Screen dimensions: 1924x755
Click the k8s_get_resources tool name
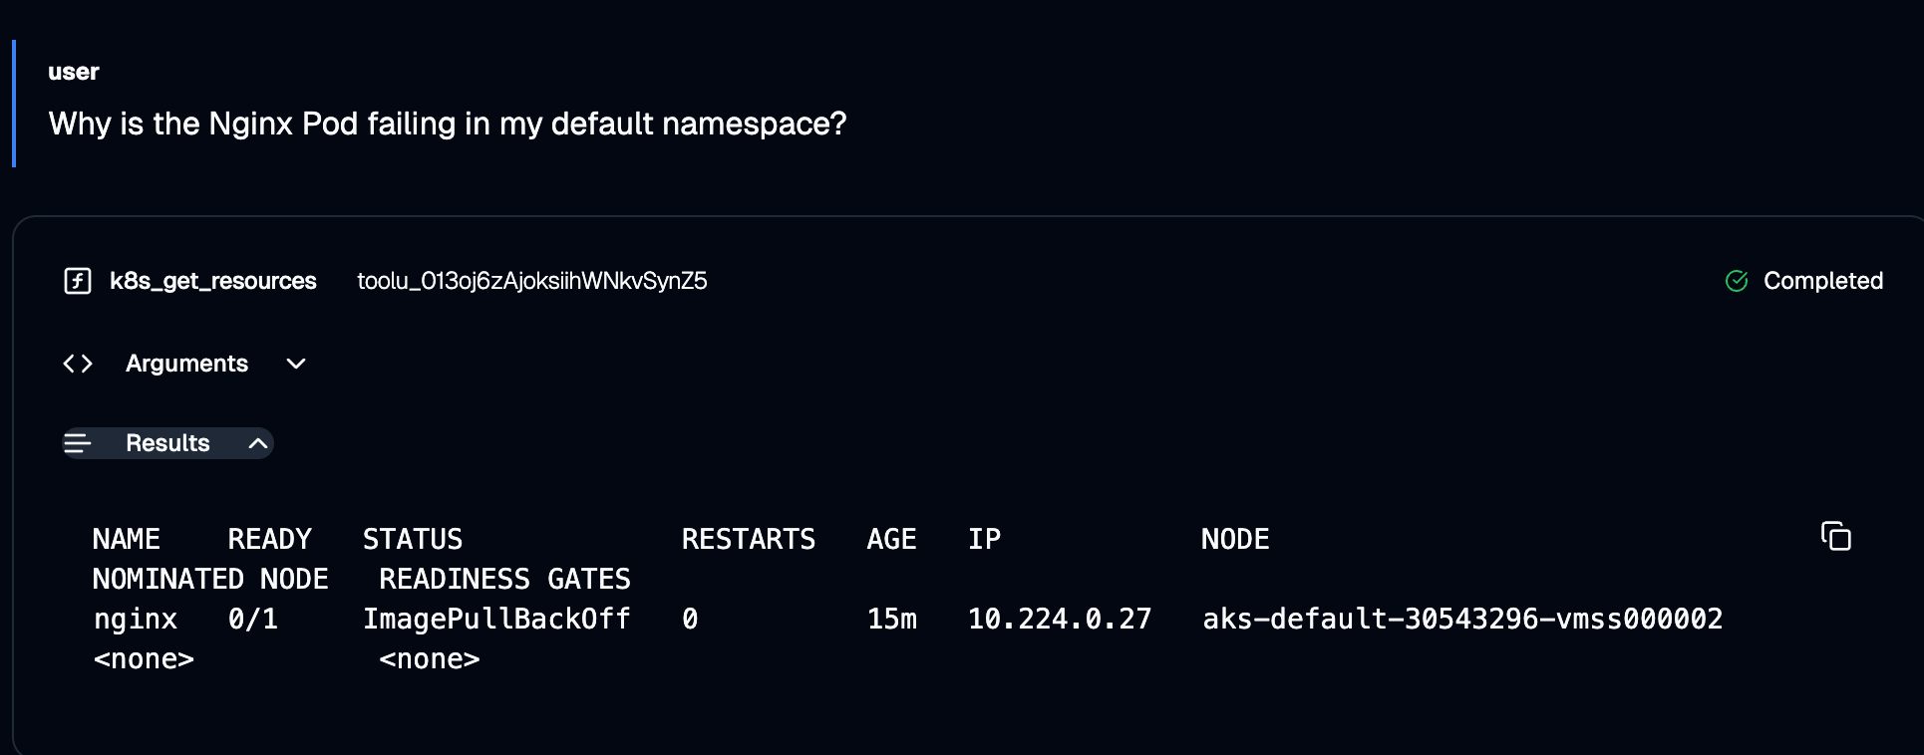click(x=212, y=281)
